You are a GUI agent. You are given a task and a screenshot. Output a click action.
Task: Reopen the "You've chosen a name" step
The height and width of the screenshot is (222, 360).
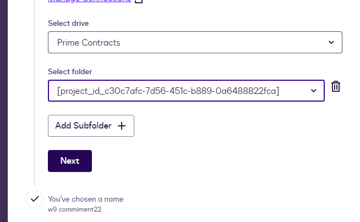point(86,199)
